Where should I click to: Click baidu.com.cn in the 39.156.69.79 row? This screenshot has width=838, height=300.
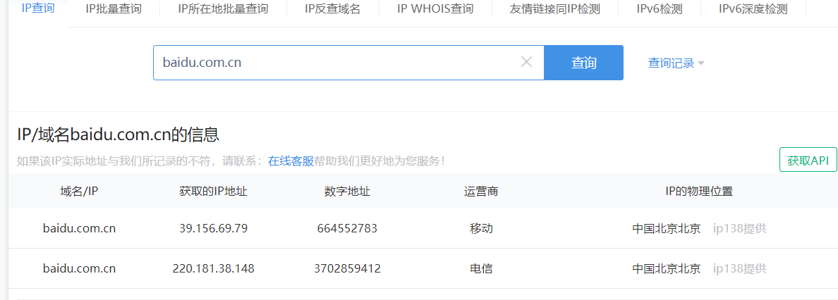pyautogui.click(x=79, y=228)
